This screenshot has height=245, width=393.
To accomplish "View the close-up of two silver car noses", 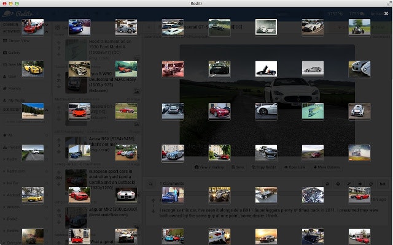I will (x=359, y=69).
